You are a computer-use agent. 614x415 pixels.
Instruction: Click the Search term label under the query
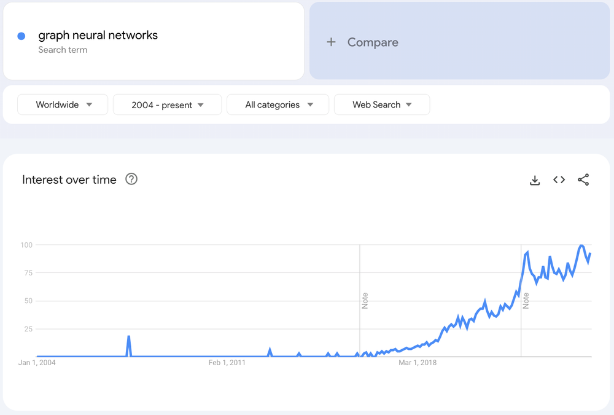click(63, 50)
